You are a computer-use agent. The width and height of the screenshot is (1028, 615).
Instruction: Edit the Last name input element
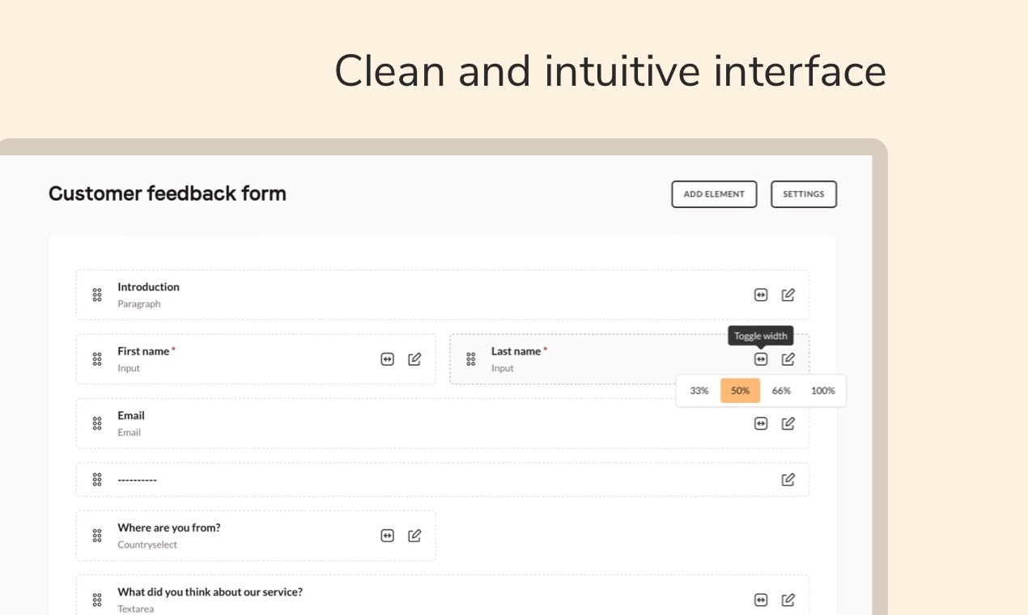[x=788, y=358]
